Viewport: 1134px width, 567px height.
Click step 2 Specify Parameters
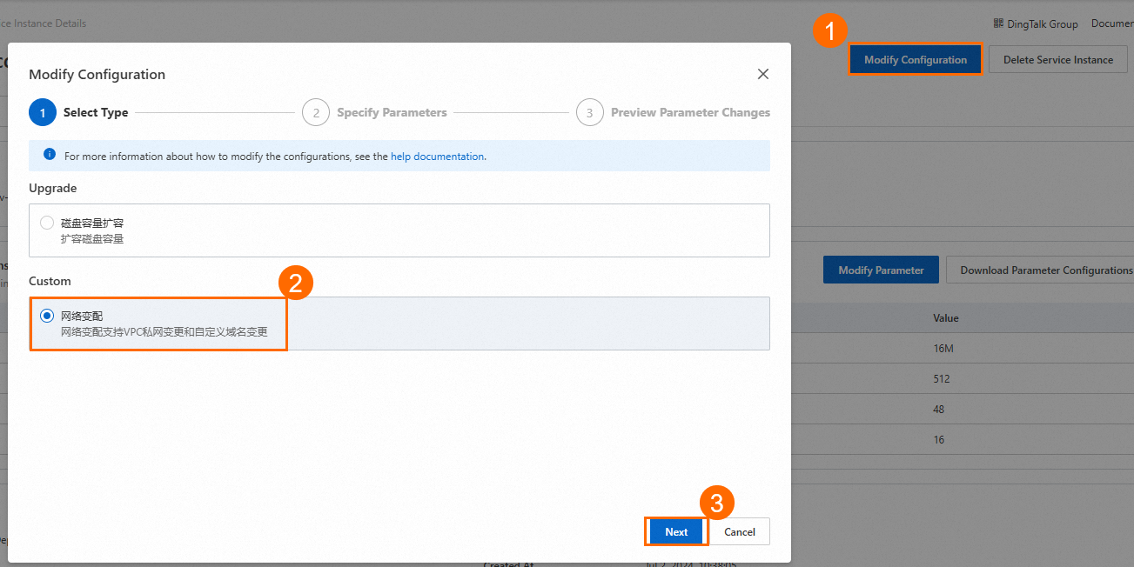click(x=375, y=112)
